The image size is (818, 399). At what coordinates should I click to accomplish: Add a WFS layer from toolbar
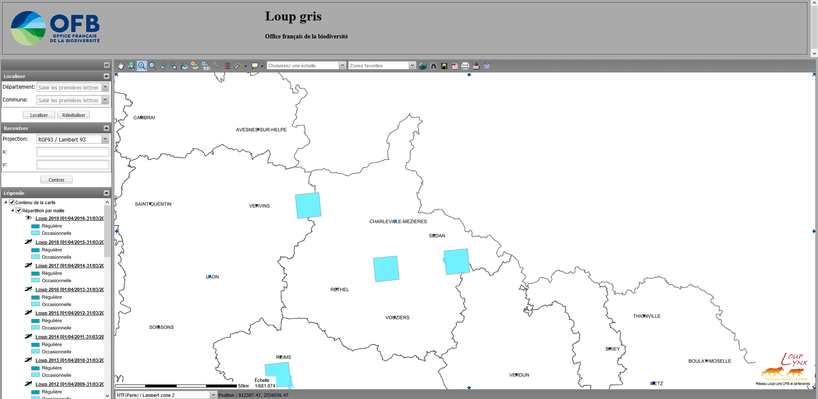pos(206,66)
